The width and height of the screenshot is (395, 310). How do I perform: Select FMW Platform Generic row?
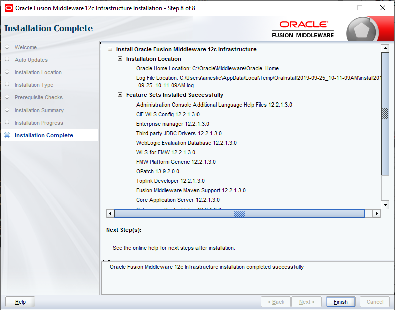175,162
